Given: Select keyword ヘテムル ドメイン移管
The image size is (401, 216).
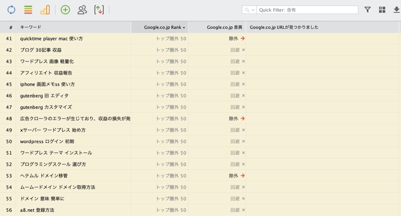Looking at the screenshot, I should (x=44, y=176).
